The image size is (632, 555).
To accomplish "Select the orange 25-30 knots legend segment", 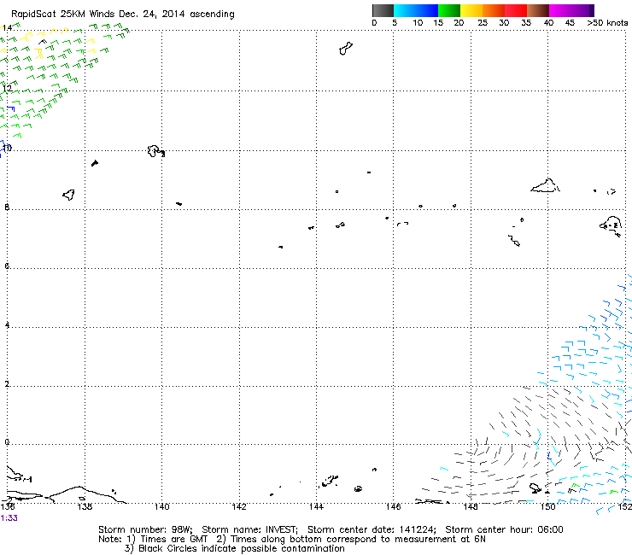I will (x=494, y=10).
